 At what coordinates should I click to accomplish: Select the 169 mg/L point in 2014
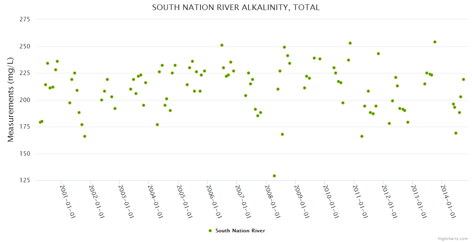click(x=456, y=133)
